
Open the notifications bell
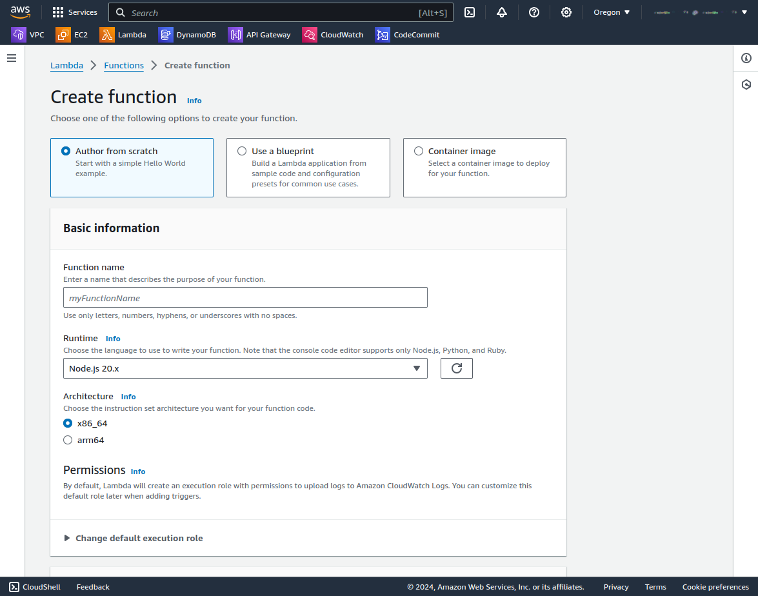point(502,12)
